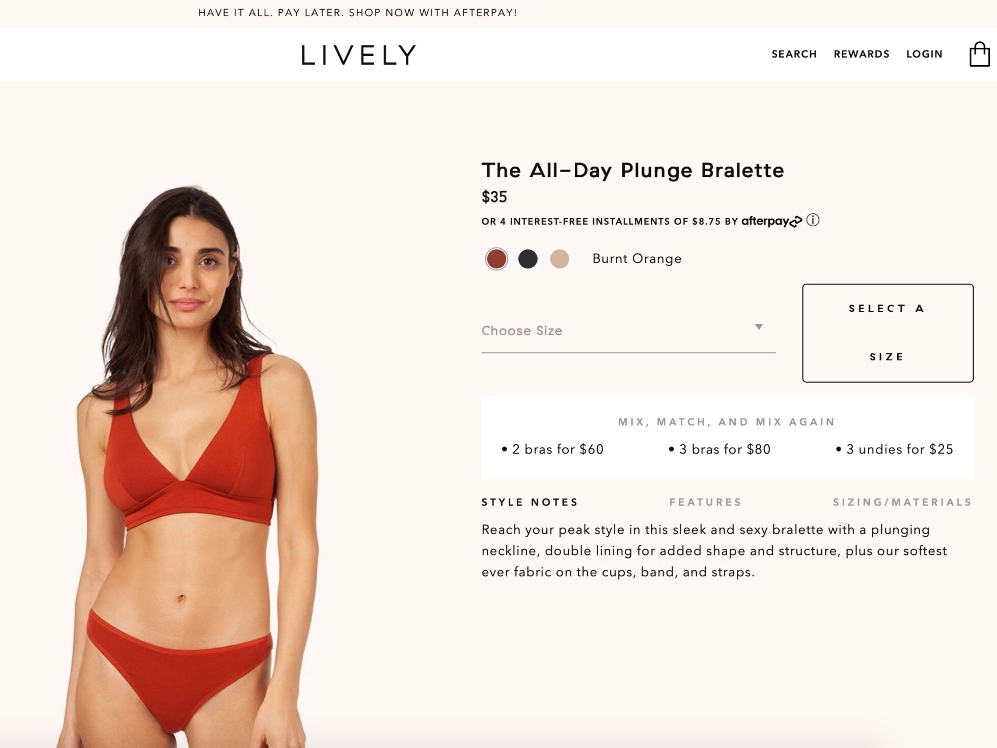Select the beige color swatch

[560, 259]
